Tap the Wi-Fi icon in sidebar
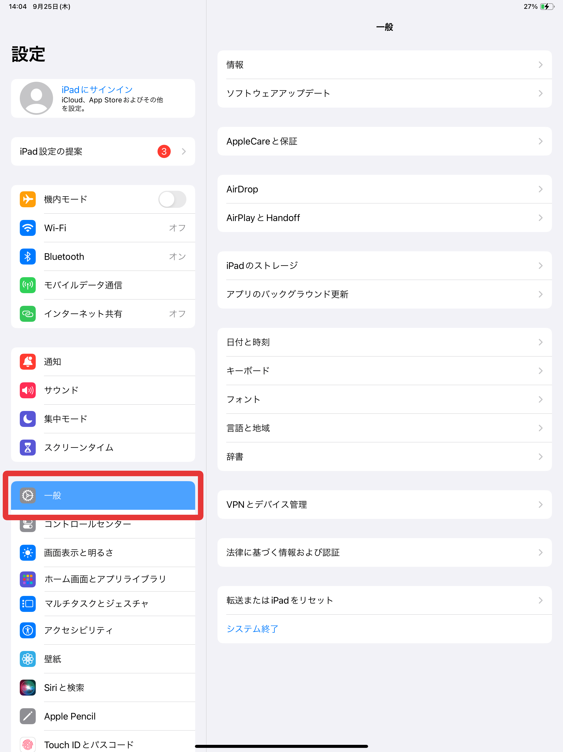The height and width of the screenshot is (752, 563). (27, 228)
